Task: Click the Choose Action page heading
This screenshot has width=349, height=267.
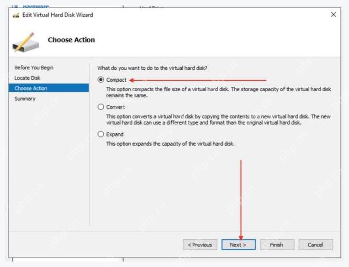Action: point(71,40)
